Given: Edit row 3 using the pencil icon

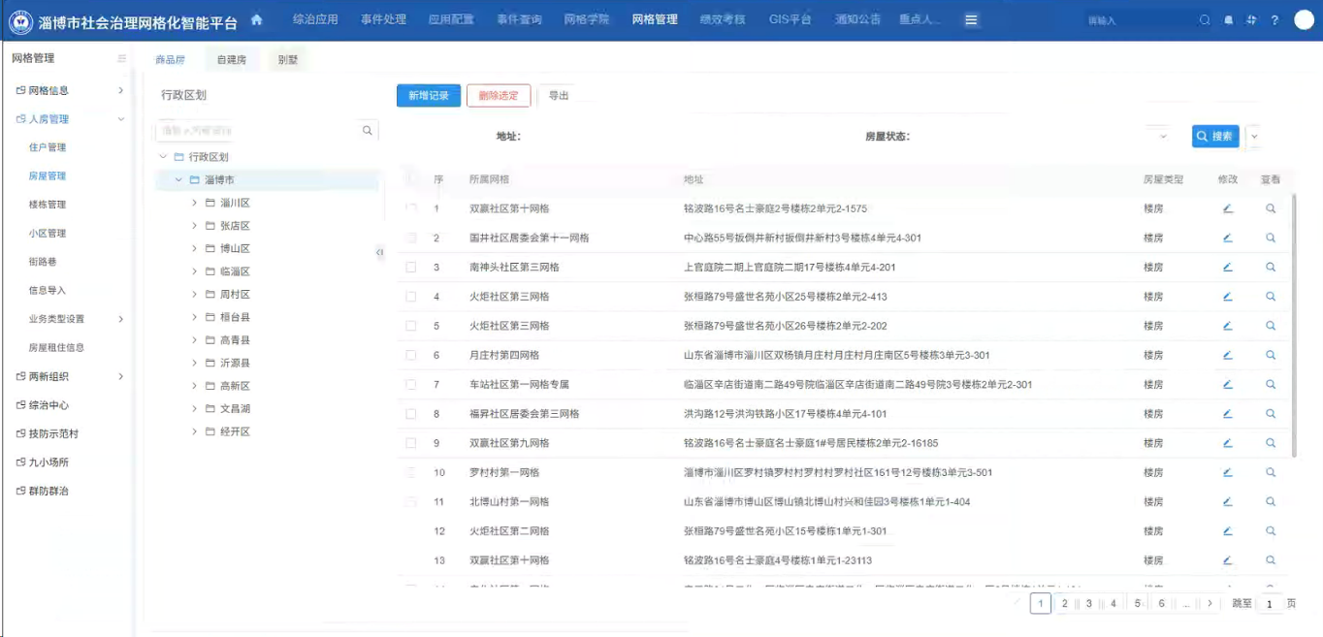Looking at the screenshot, I should pos(1227,267).
